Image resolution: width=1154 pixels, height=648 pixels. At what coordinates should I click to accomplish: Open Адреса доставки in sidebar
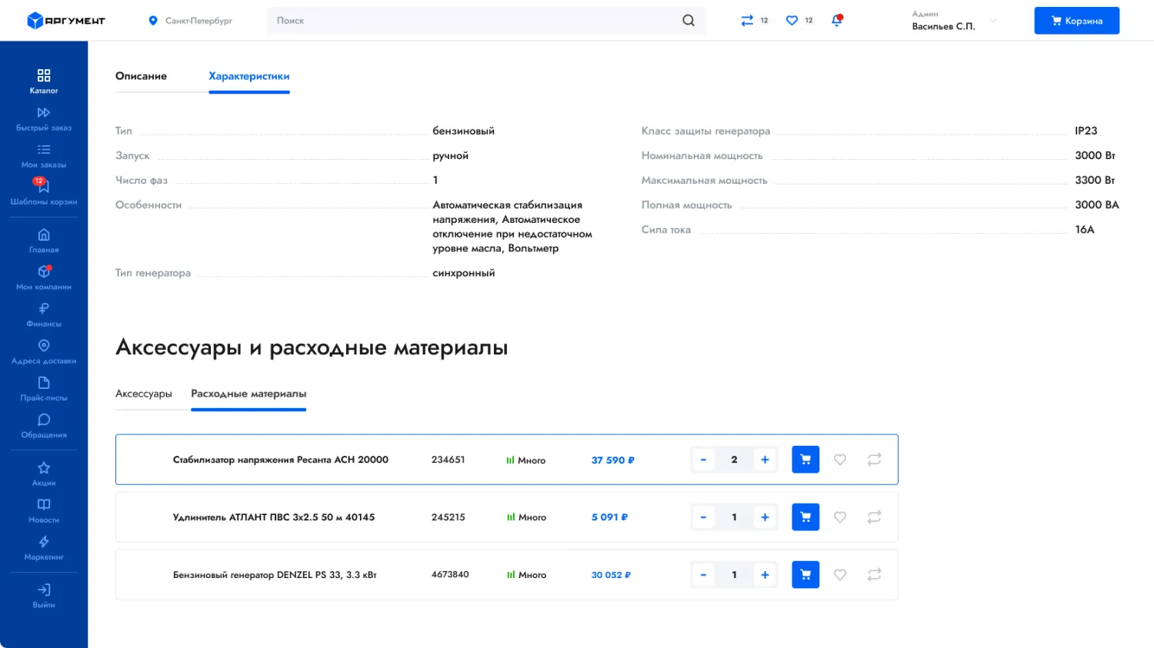44,347
